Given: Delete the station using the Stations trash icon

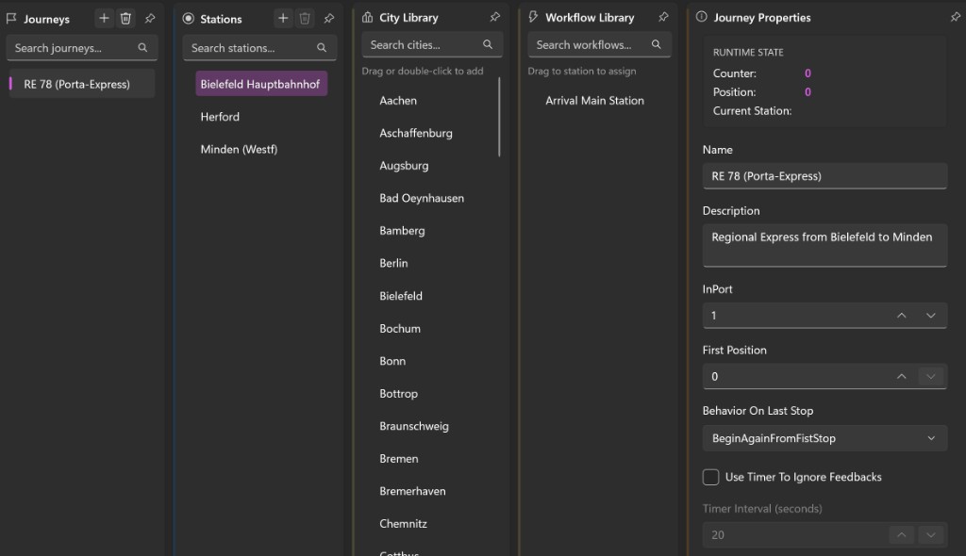Looking at the screenshot, I should (305, 19).
